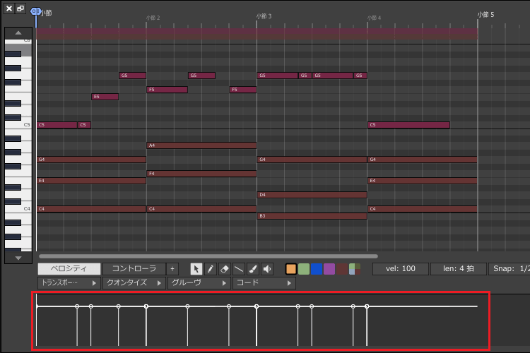The width and height of the screenshot is (530, 353).
Task: Click piano roll scroll up arrow
Action: pyautogui.click(x=18, y=32)
